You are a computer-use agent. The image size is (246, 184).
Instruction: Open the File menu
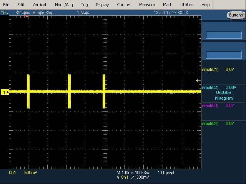6,5
